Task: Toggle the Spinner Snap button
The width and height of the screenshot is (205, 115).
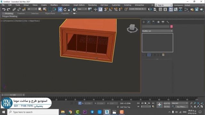Action: click(x=120, y=9)
